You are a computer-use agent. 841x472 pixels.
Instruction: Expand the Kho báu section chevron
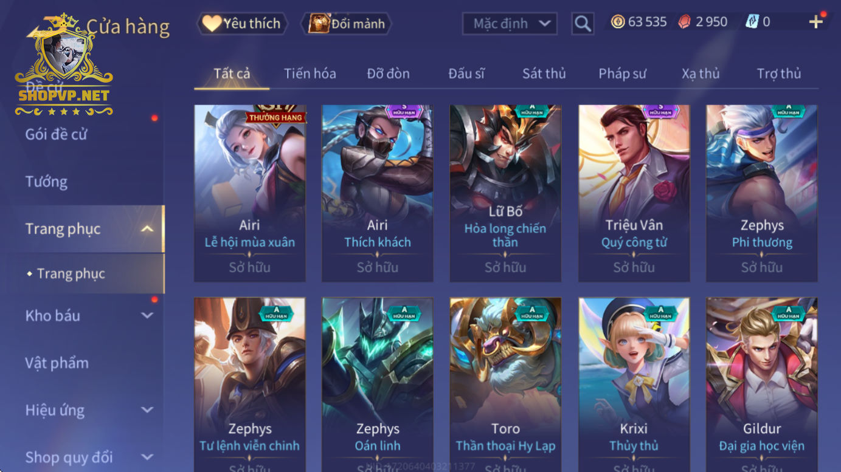tap(147, 315)
